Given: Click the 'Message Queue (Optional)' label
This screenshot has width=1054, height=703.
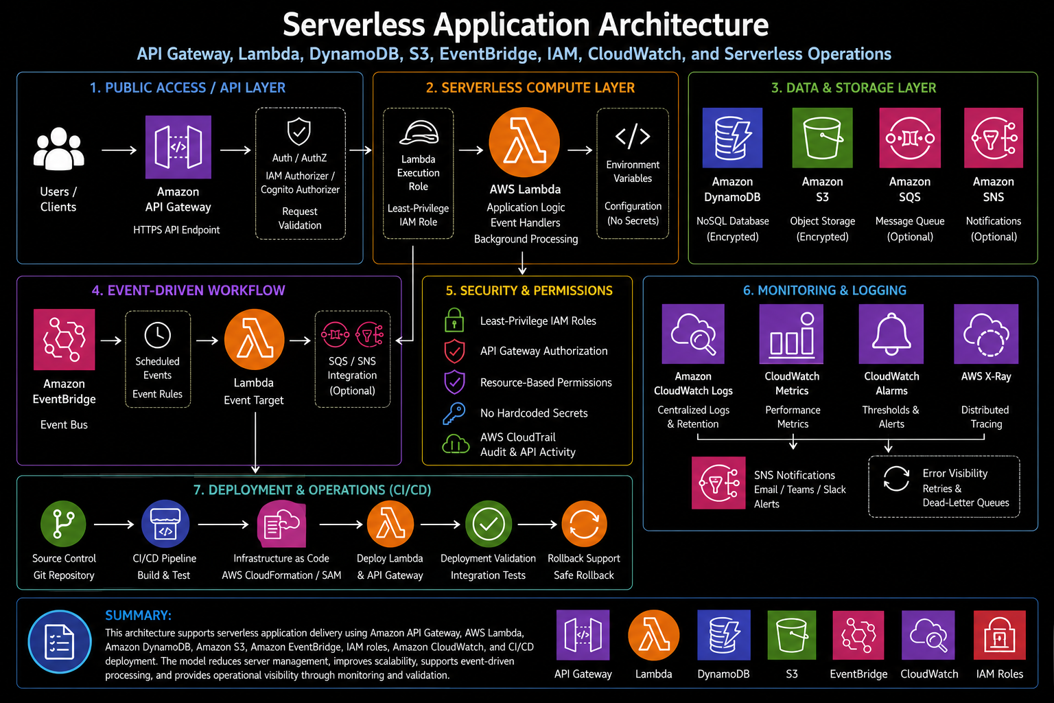Looking at the screenshot, I should point(910,229).
